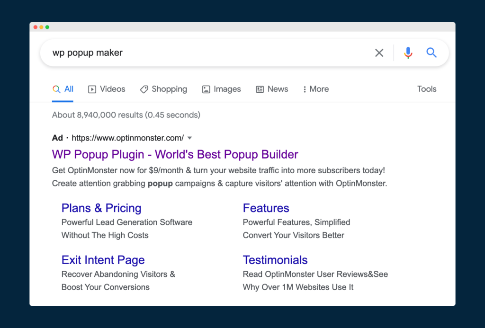The image size is (485, 328).
Task: Select the All results tab
Action: pyautogui.click(x=63, y=89)
